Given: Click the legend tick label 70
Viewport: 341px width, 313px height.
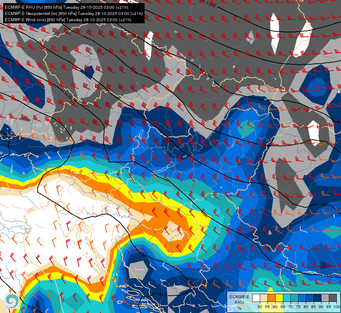Looking at the screenshot, I should click(290, 307).
